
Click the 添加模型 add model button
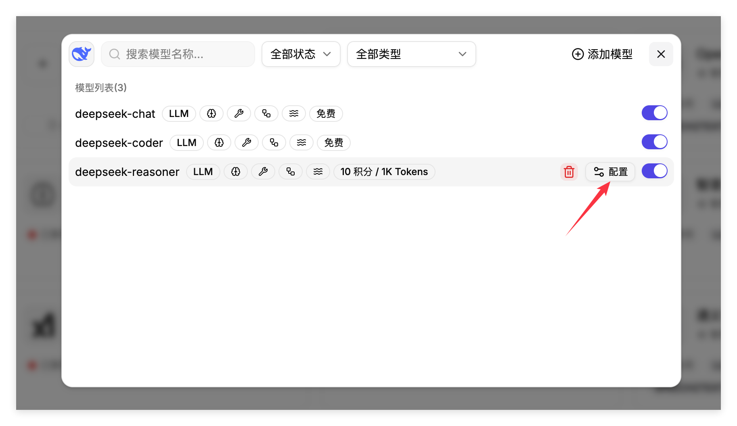pos(602,54)
